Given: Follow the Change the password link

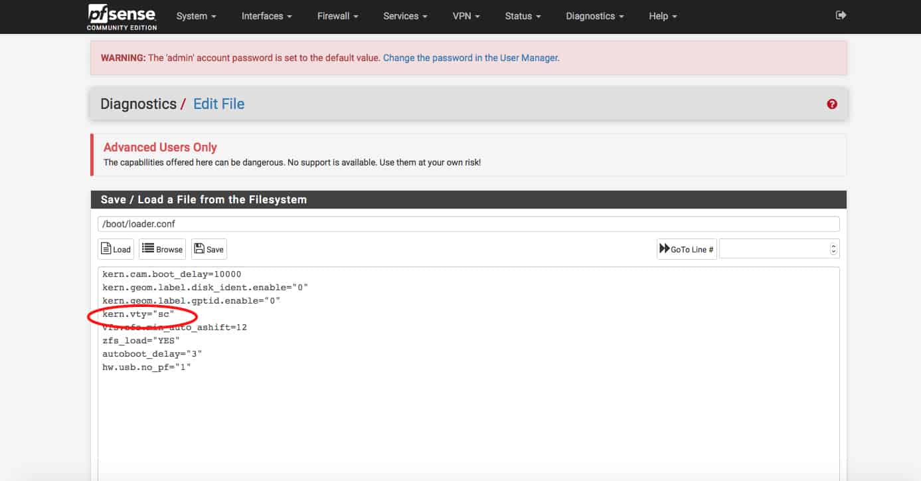Looking at the screenshot, I should coord(471,58).
